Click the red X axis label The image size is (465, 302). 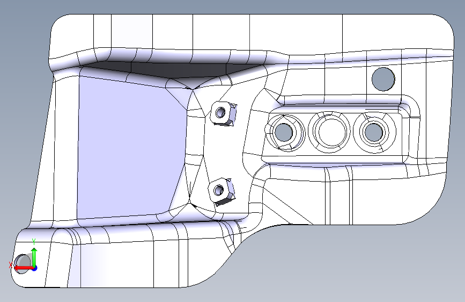click(x=11, y=265)
